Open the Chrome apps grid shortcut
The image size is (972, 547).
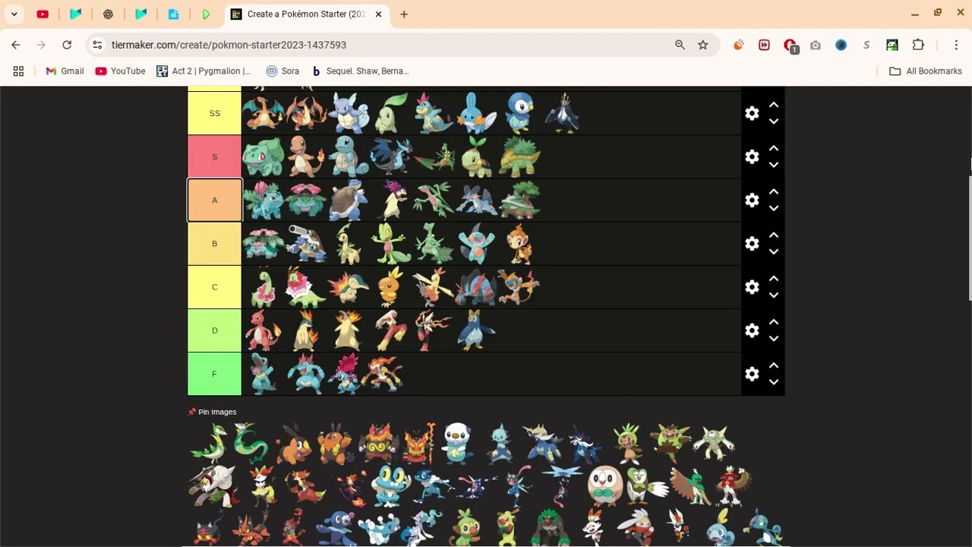click(18, 71)
